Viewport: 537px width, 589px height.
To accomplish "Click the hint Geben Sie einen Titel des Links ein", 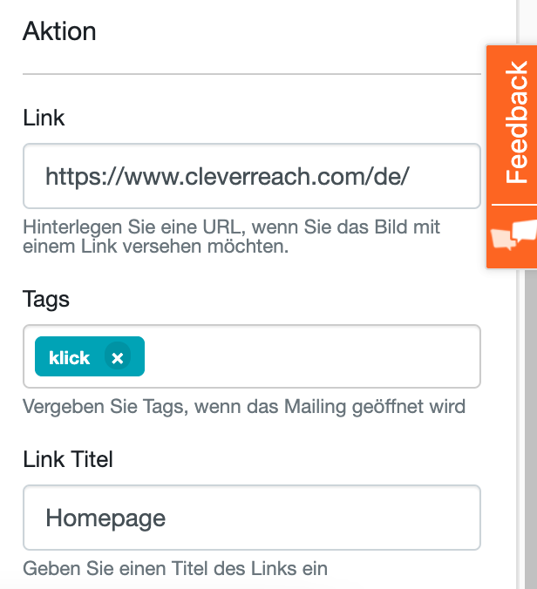I will [x=175, y=568].
